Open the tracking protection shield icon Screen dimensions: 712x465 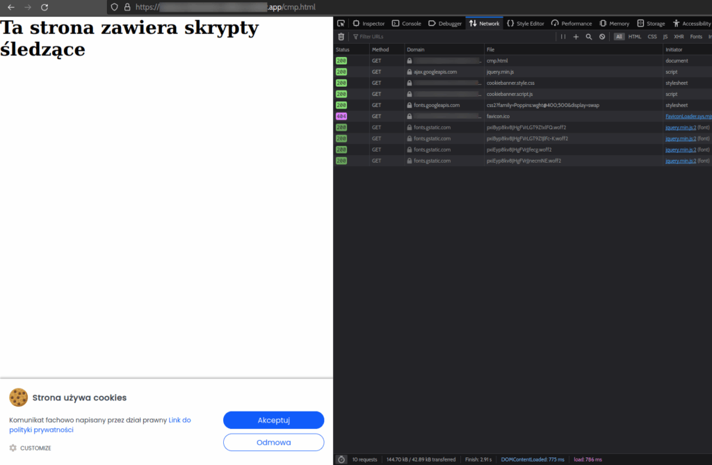115,7
